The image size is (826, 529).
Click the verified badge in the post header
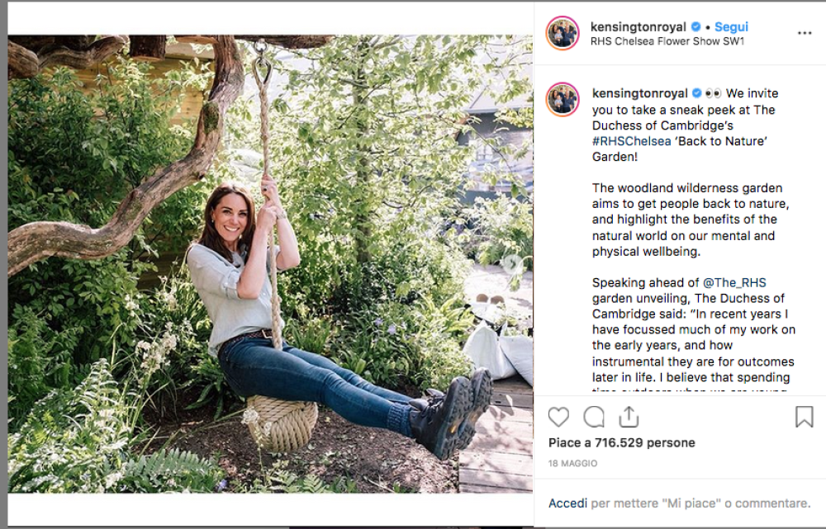pyautogui.click(x=695, y=27)
